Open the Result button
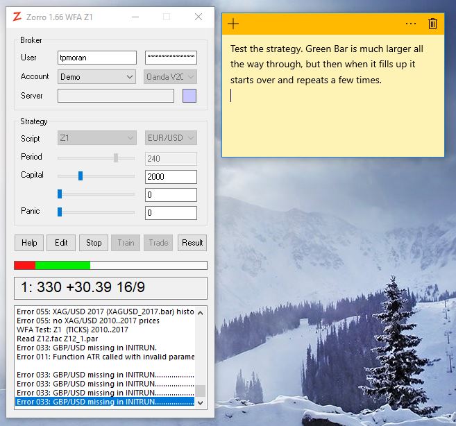The image size is (456, 426). coord(192,243)
